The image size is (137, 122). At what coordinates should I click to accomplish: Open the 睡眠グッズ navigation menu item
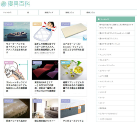[x=49, y=12]
